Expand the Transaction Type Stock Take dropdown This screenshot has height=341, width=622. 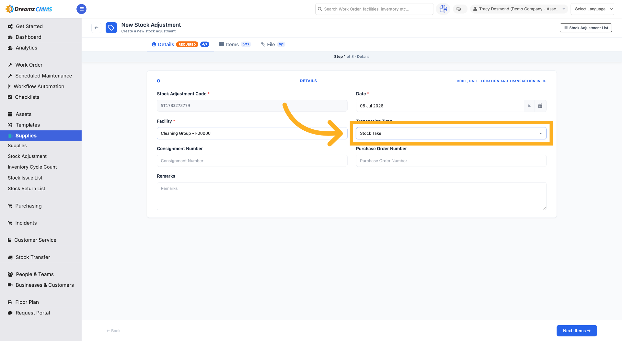[x=451, y=133]
